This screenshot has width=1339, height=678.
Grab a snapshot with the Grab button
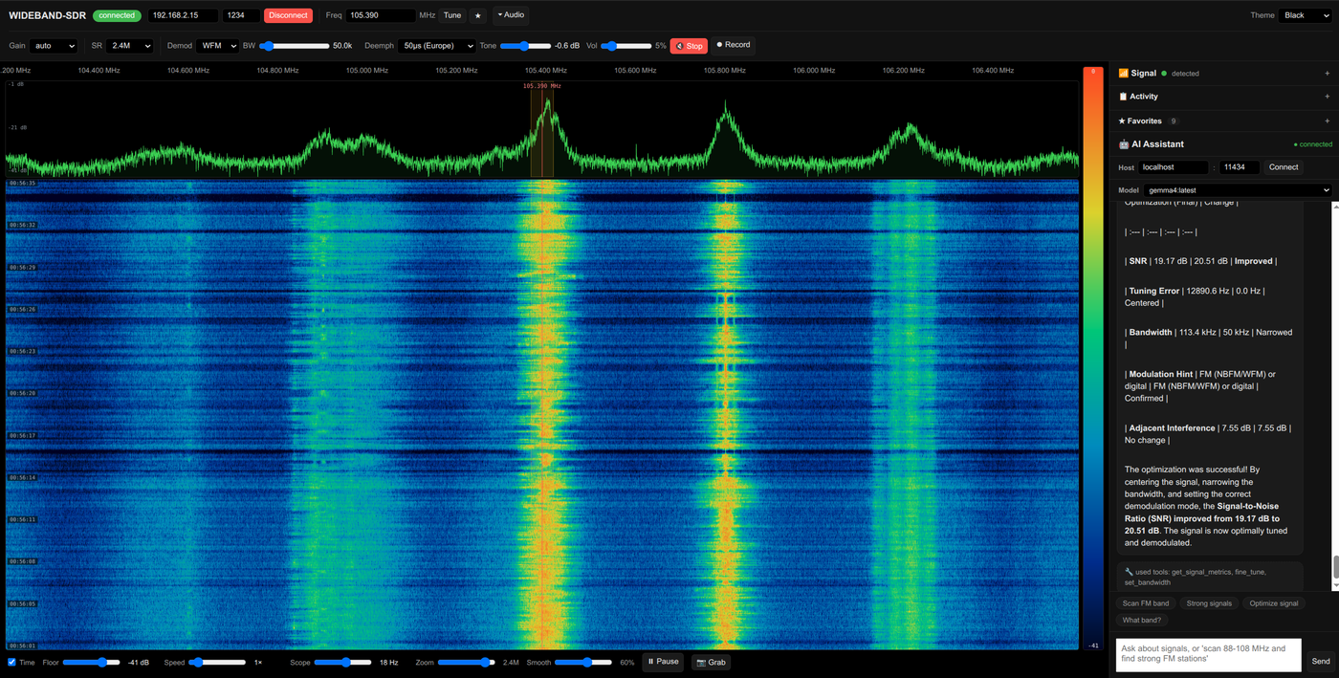(710, 662)
